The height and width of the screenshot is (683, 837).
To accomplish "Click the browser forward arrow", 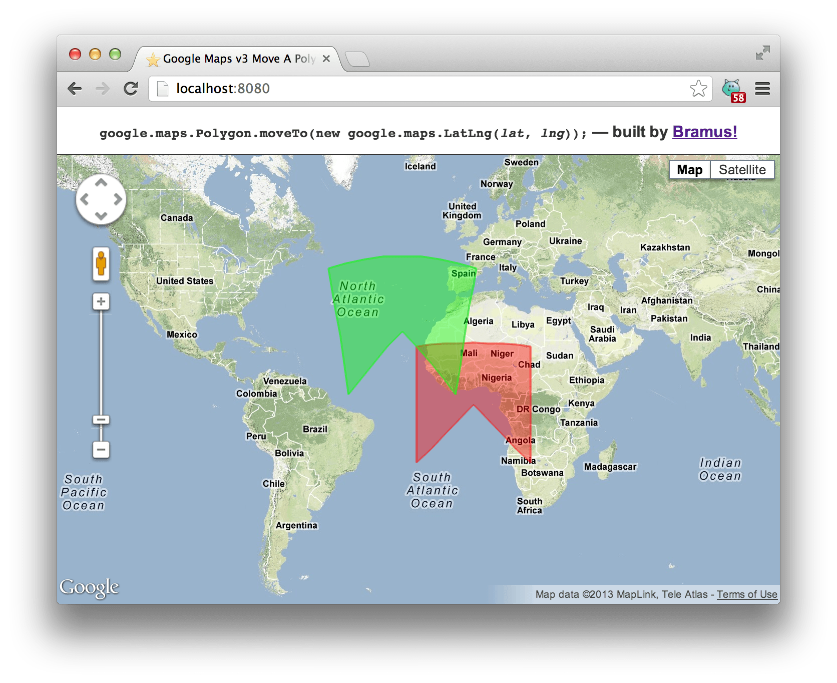I will point(103,89).
